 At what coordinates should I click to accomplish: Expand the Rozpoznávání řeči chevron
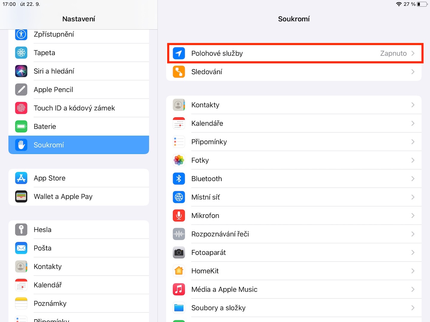[x=413, y=234]
